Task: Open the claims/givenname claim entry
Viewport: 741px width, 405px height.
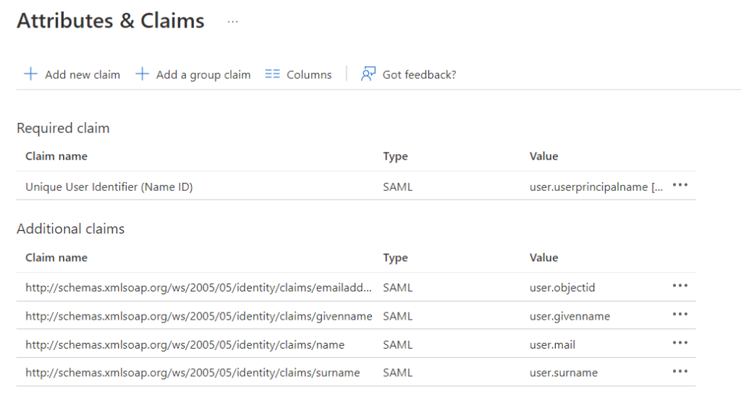Action: point(198,316)
